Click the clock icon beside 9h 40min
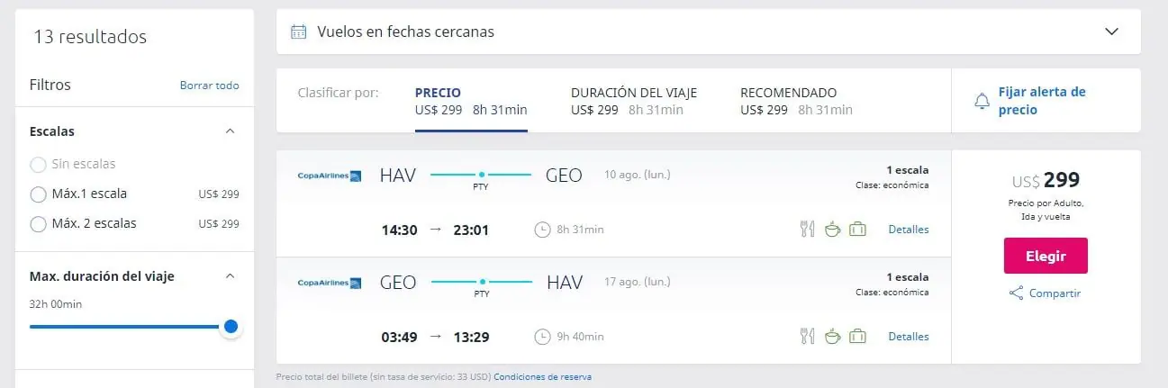1168x388 pixels. click(x=542, y=337)
